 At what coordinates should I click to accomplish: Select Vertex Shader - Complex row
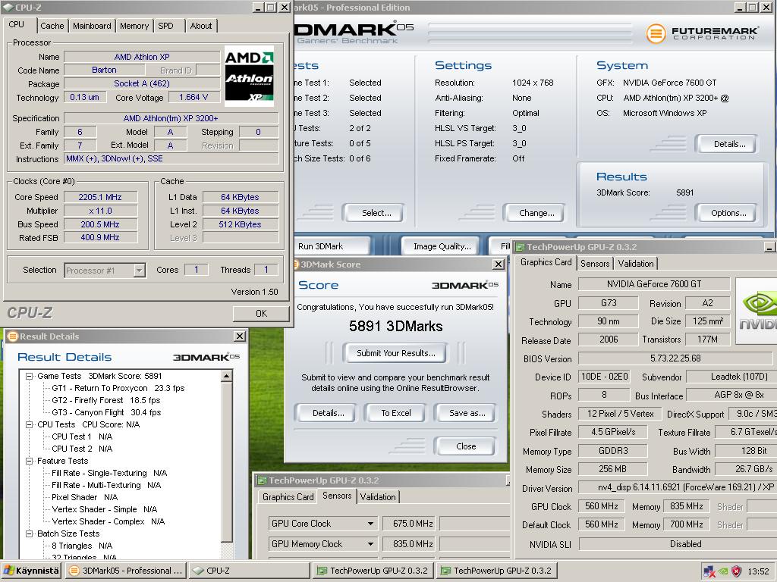click(108, 521)
